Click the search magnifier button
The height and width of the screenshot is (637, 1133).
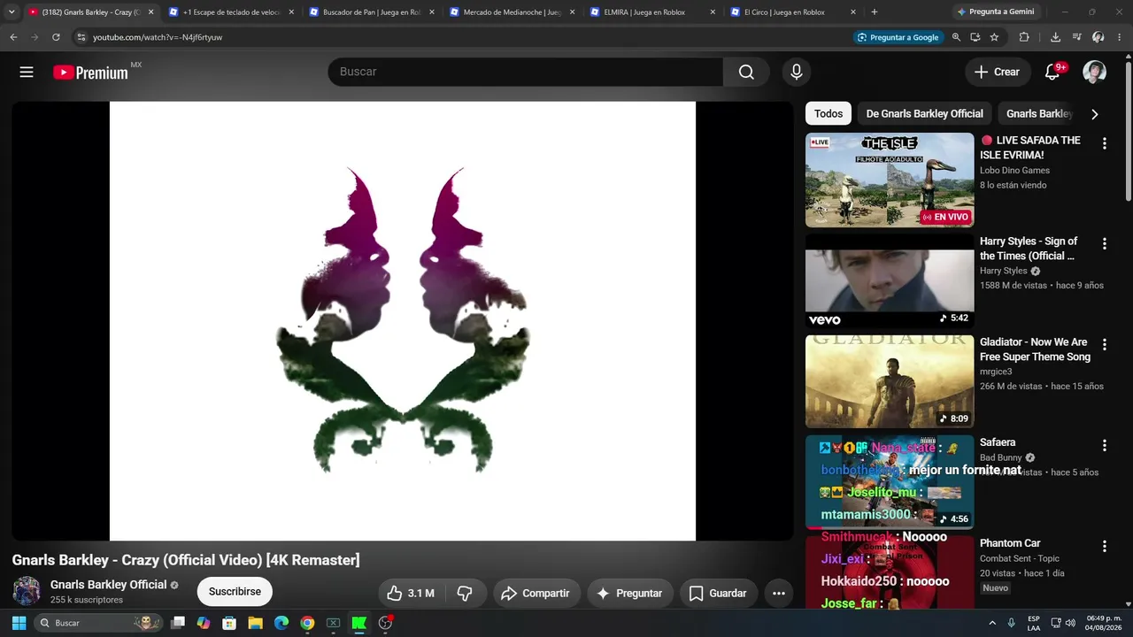pyautogui.click(x=746, y=73)
